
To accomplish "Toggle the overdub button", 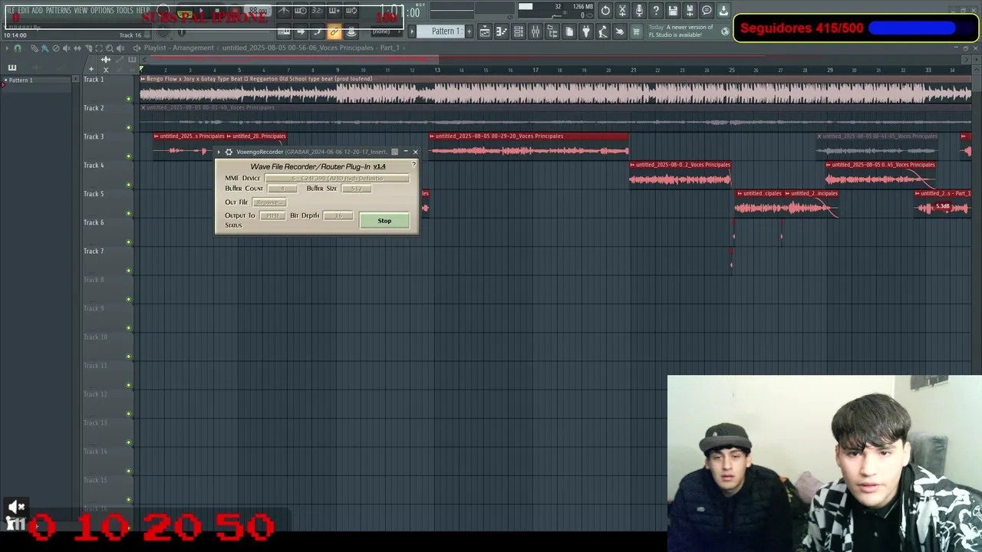I will click(334, 11).
